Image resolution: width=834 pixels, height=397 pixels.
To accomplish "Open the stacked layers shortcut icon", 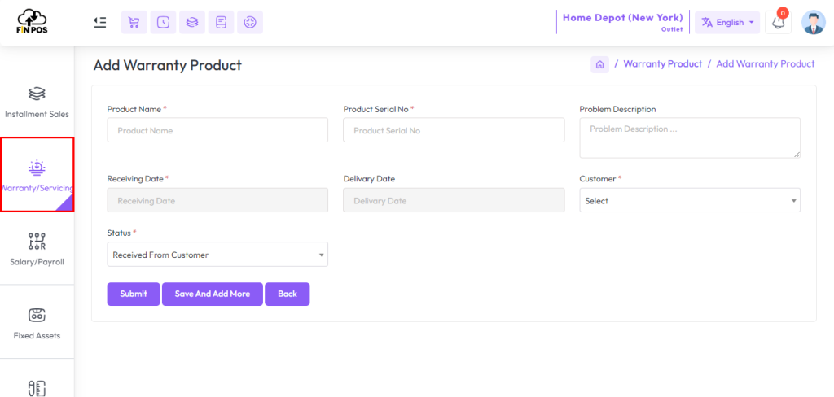I will [192, 22].
